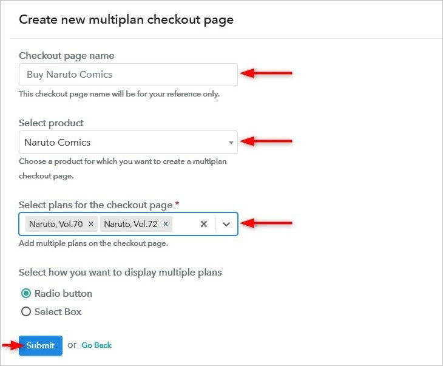Clear all selected plans with the X icon
443x366 pixels.
(204, 224)
